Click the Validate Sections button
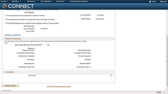 [x=10, y=86]
